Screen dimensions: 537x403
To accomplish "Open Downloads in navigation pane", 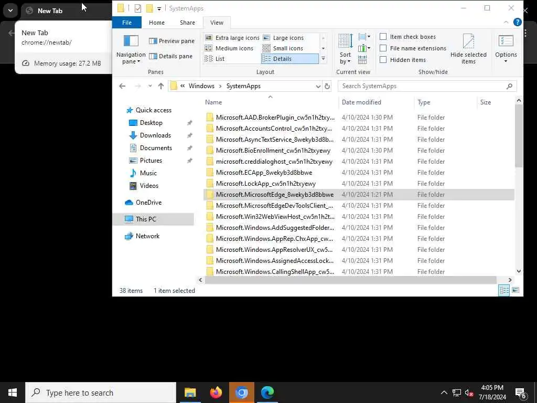I will point(155,135).
